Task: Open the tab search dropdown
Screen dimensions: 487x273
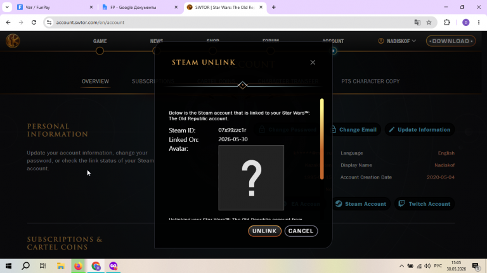Action: coord(7,7)
